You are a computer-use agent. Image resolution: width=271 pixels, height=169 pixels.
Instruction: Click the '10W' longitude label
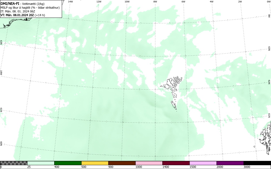pyautogui.click(x=127, y=2)
